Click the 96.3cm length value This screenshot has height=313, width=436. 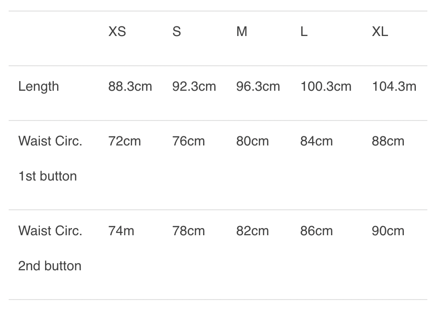(x=258, y=86)
